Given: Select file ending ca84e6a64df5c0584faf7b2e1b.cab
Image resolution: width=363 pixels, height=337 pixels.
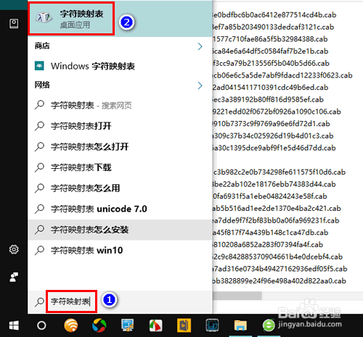Looking at the screenshot, I should click(270, 51).
